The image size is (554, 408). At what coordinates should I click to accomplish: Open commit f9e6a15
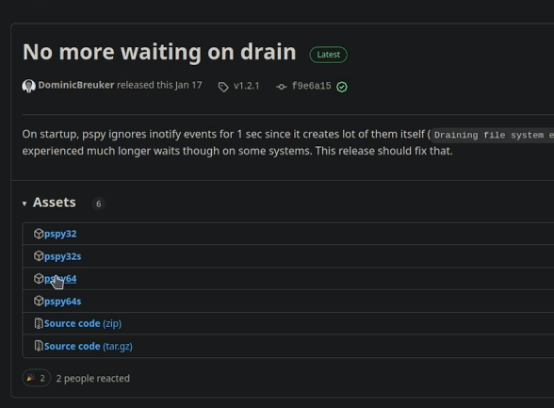pos(312,86)
